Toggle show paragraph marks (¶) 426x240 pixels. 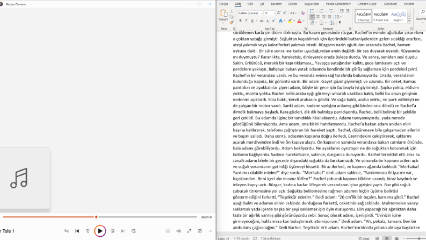tap(340, 23)
